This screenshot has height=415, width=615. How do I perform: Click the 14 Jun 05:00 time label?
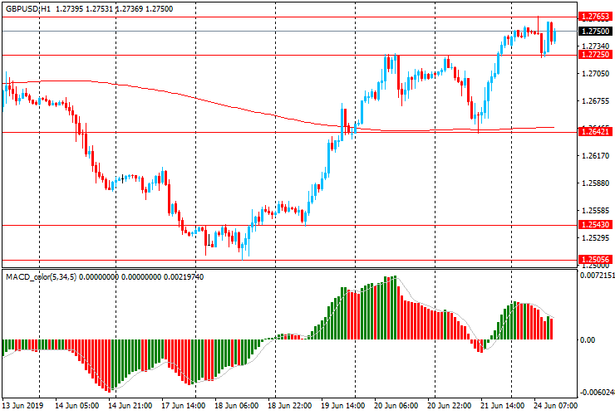pyautogui.click(x=76, y=405)
